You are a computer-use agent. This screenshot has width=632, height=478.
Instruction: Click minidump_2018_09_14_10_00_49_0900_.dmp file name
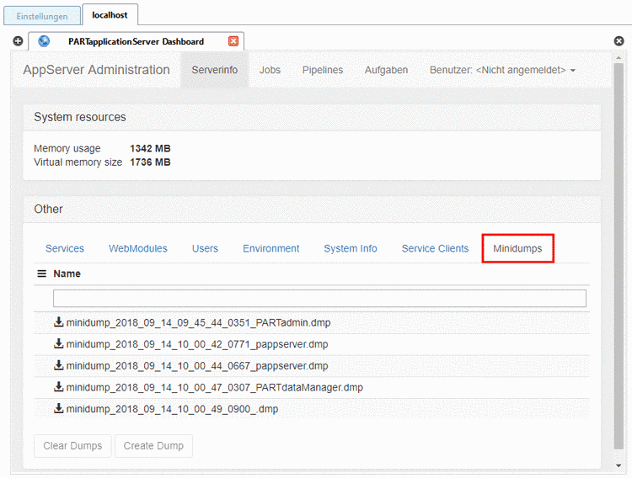(172, 409)
